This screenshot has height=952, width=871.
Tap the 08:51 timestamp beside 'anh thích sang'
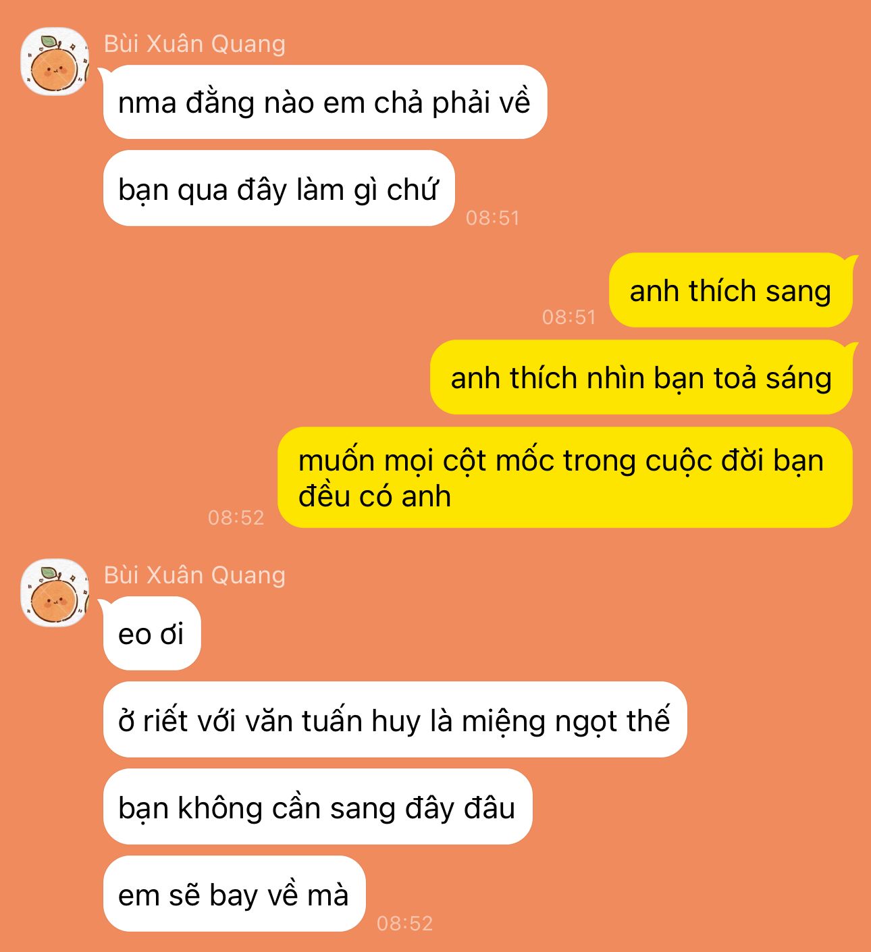tap(569, 317)
